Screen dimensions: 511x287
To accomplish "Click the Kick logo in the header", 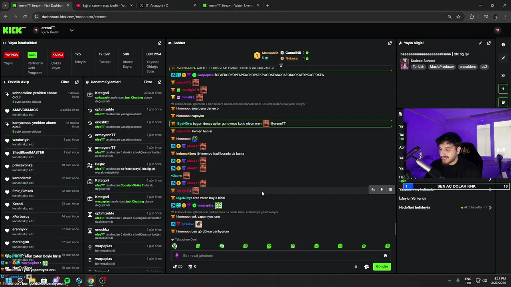I will (14, 30).
